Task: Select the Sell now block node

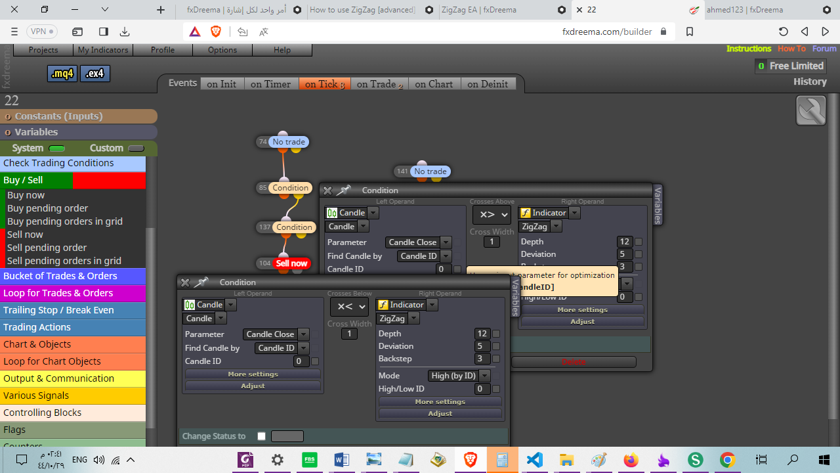Action: [x=291, y=263]
